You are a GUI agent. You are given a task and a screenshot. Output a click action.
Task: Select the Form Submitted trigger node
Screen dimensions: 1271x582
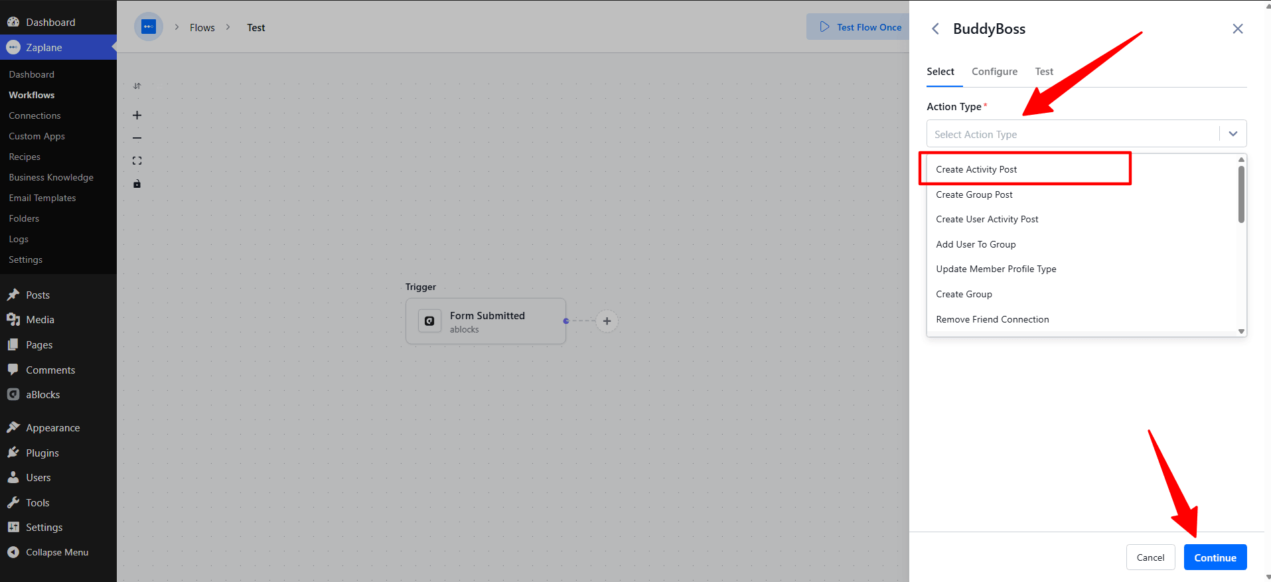pos(486,321)
